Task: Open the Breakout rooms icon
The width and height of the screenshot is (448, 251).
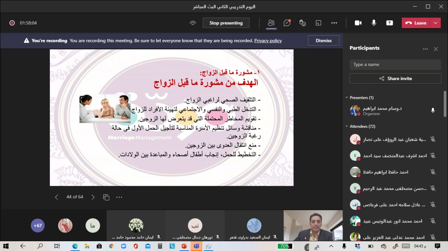Action: (x=318, y=23)
